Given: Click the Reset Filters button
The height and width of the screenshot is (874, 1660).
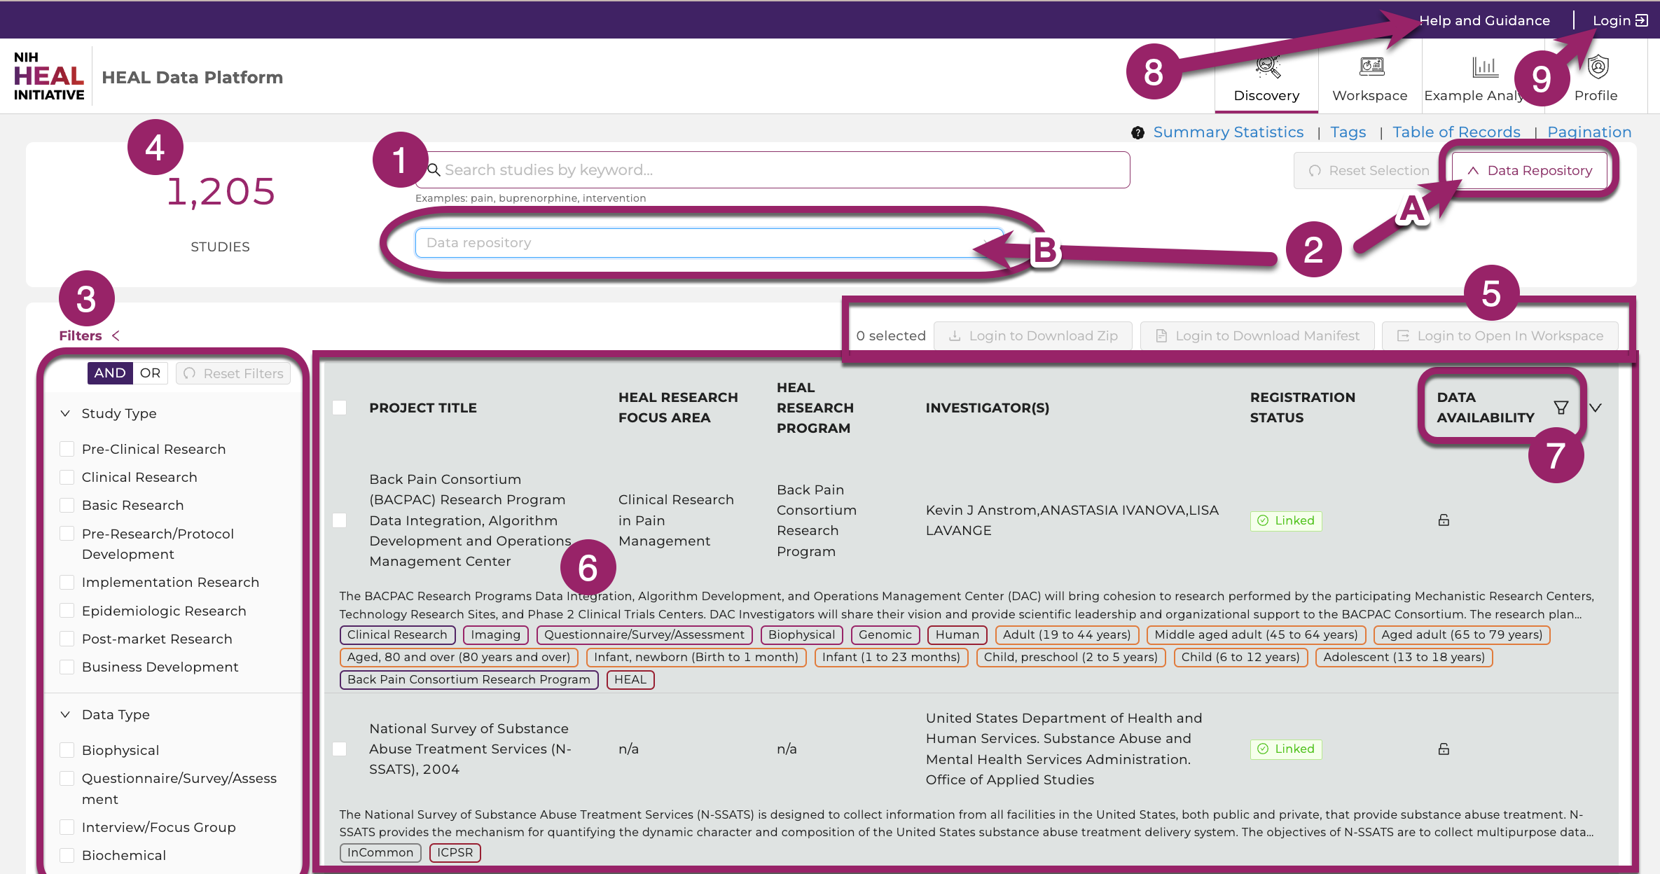Looking at the screenshot, I should (x=233, y=373).
